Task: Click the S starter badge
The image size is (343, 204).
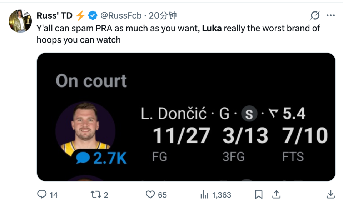Action: click(249, 114)
